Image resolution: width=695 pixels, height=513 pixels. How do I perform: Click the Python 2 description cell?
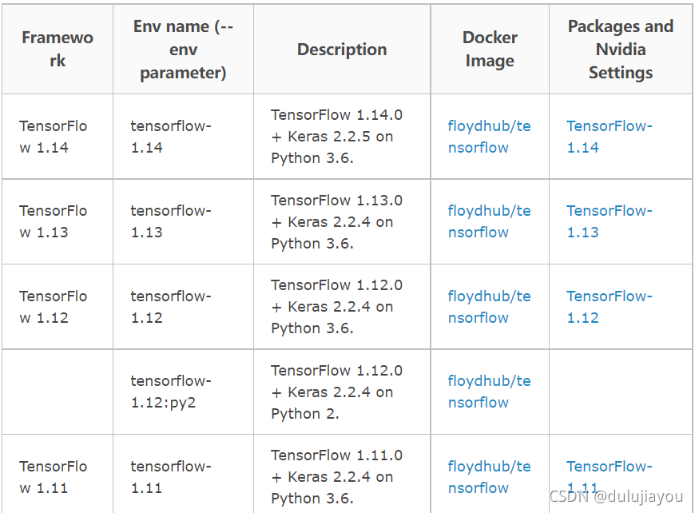click(336, 392)
